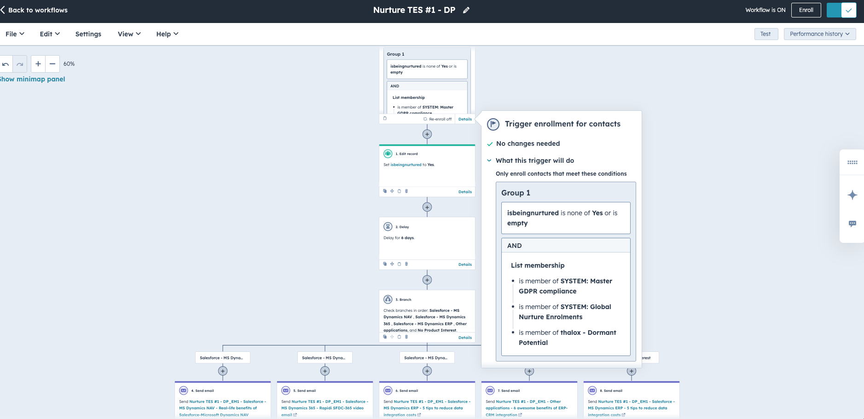The width and height of the screenshot is (864, 419).
Task: Click the Test button
Action: 766,34
